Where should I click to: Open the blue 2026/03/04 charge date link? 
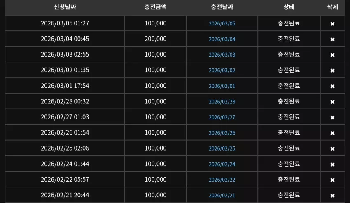222,39
